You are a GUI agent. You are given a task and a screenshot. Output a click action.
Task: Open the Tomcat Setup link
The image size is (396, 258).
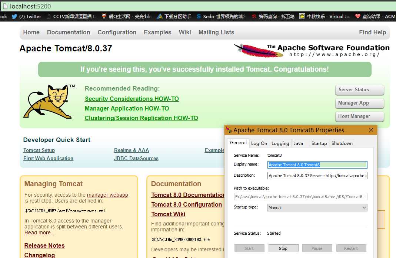point(39,150)
